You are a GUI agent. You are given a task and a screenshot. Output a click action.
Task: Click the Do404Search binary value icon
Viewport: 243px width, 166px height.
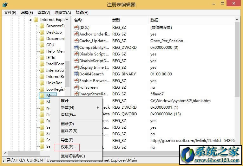76,74
